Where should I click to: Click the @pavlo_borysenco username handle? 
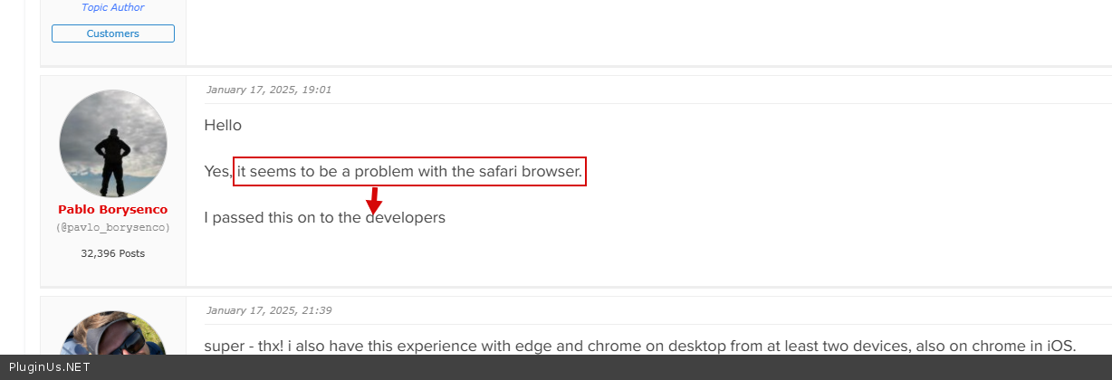(x=113, y=227)
